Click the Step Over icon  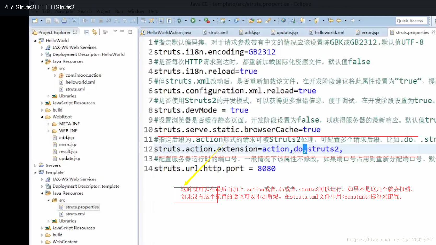point(125,20)
